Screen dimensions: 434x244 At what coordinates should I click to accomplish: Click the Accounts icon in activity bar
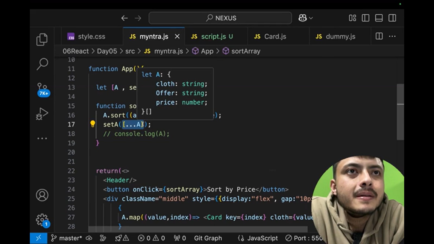42,195
